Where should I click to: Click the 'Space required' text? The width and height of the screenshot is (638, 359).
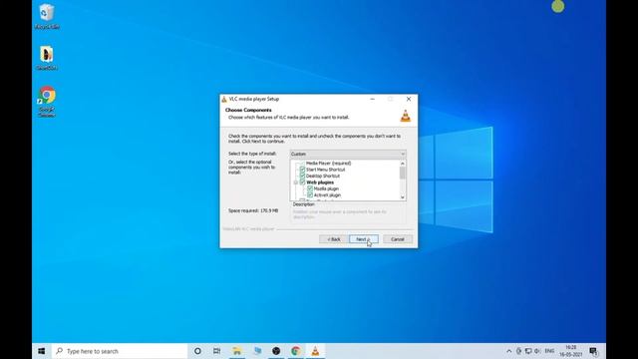tap(253, 210)
